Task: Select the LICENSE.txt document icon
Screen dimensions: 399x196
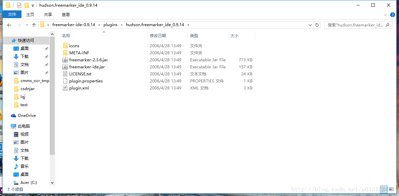Action: point(65,74)
